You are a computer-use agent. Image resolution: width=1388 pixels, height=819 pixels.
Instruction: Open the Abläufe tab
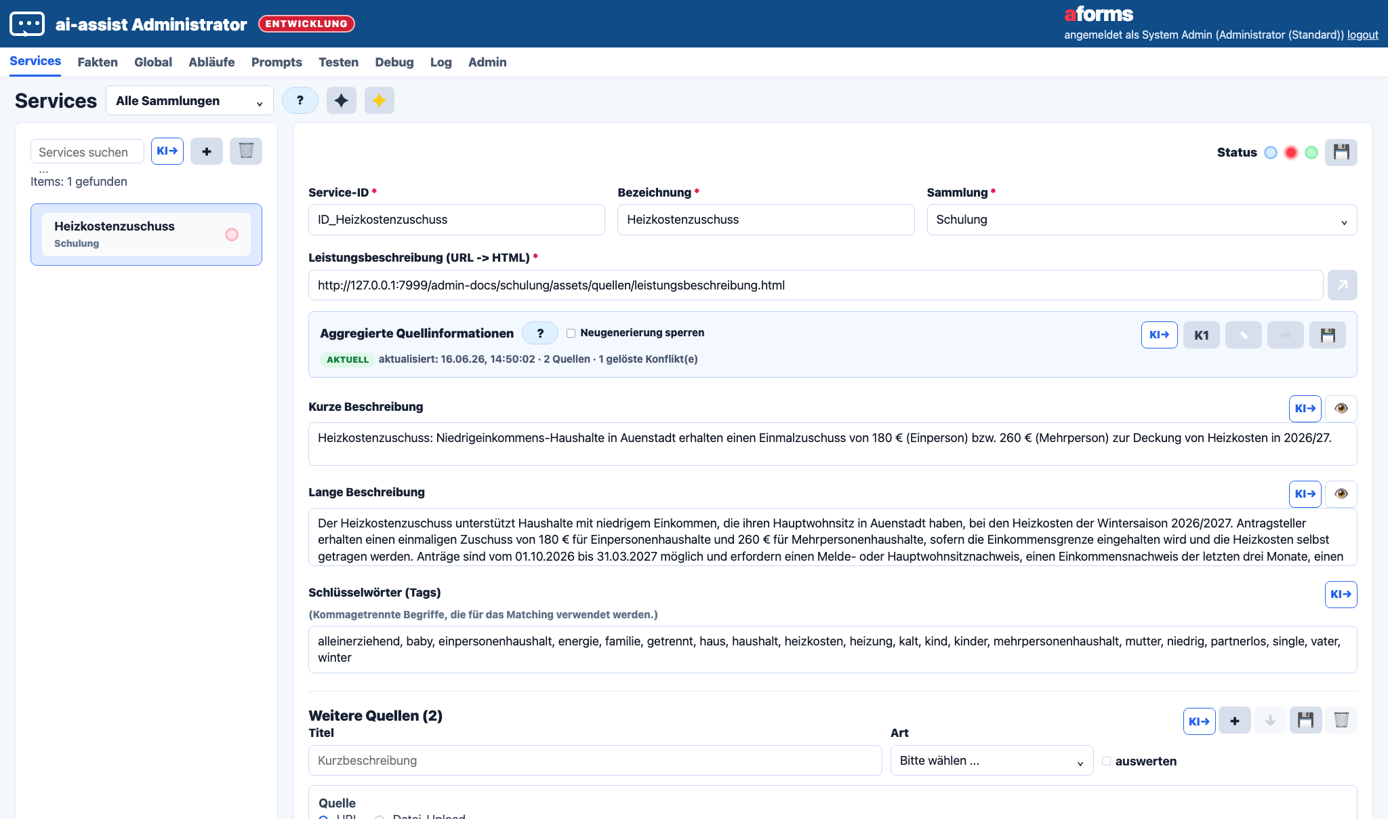click(x=211, y=62)
